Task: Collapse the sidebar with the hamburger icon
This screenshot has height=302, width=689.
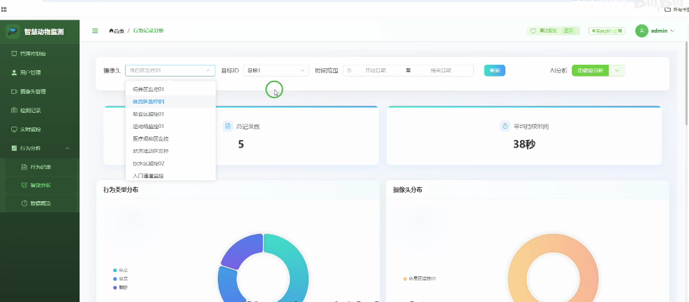Action: [95, 31]
